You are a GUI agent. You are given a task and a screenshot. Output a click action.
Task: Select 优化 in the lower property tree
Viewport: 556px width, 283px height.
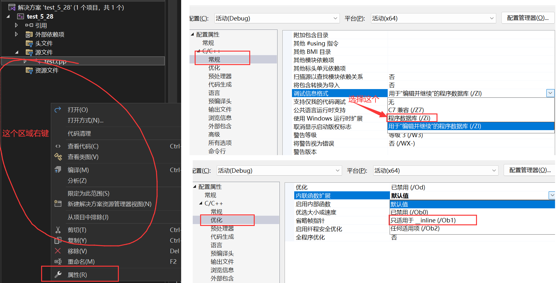click(216, 220)
